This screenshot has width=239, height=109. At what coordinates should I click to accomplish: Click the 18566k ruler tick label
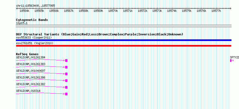(x=54, y=11)
